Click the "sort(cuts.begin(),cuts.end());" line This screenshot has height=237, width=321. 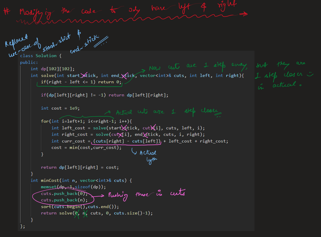point(80,207)
